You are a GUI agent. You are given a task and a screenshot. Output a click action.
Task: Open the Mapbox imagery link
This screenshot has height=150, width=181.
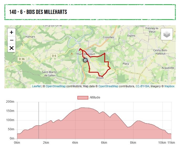point(169,86)
